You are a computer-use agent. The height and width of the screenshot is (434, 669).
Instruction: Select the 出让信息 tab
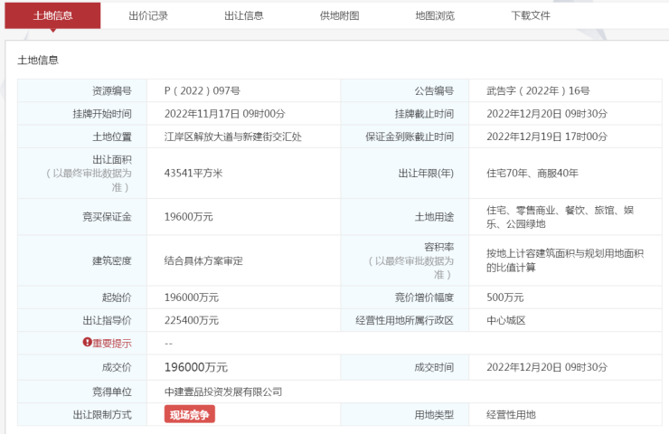click(244, 15)
